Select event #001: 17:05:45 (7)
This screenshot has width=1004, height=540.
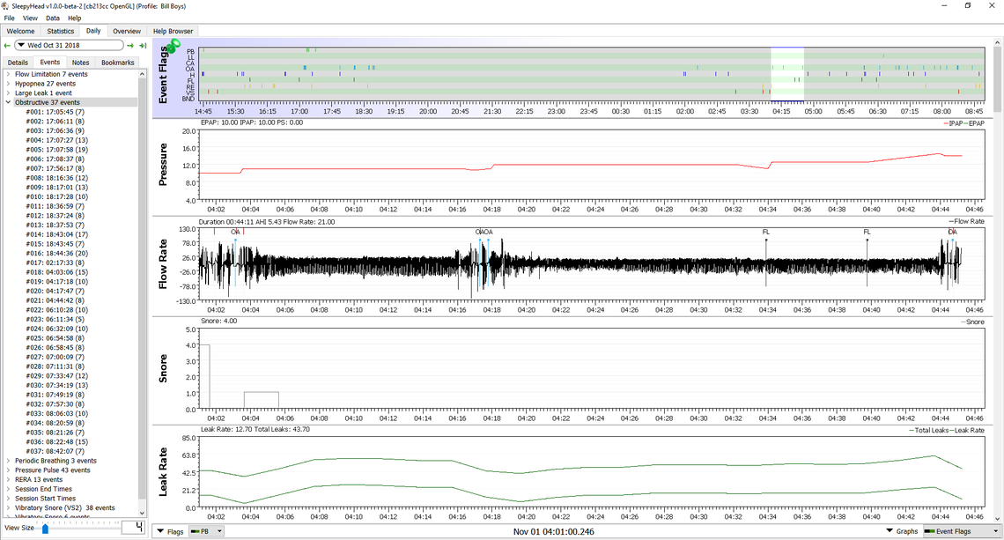click(x=55, y=112)
